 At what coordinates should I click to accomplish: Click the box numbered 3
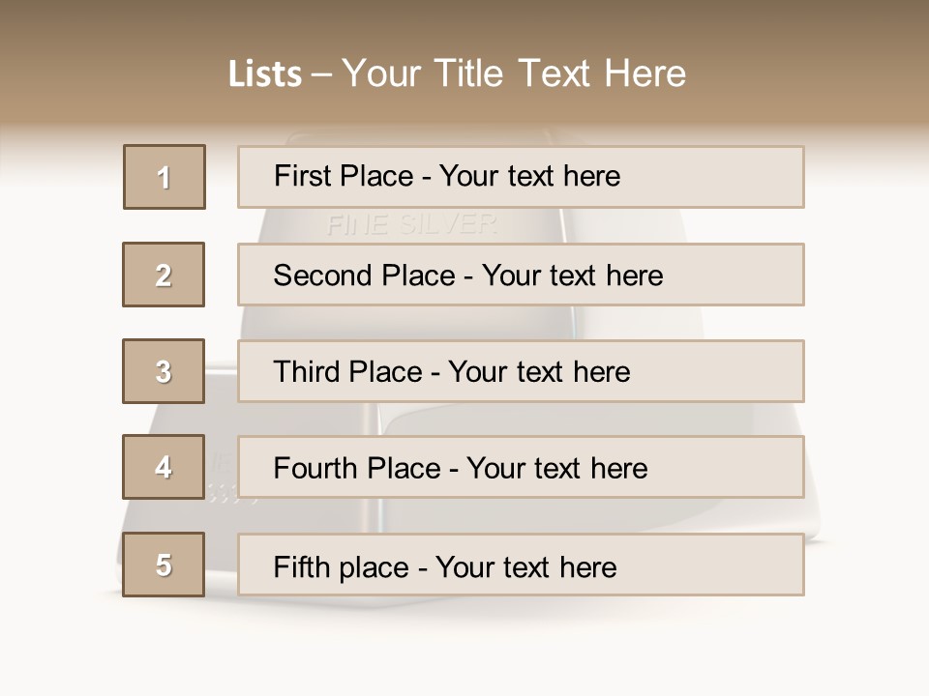point(164,371)
